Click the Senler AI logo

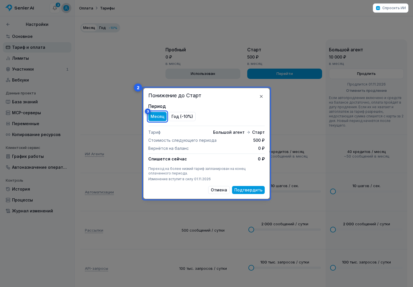click(x=20, y=8)
